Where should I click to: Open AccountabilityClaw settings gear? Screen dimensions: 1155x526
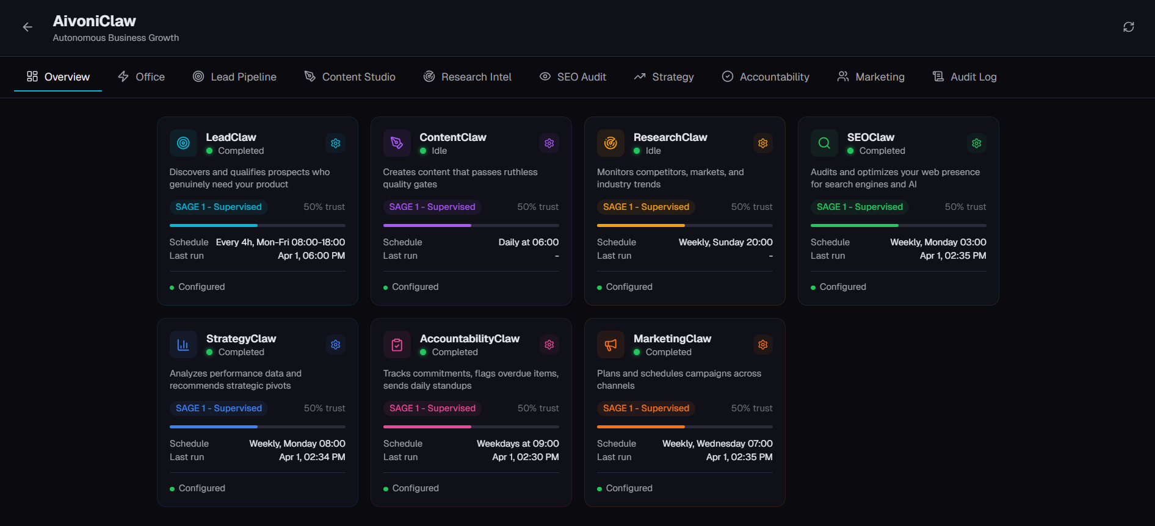point(549,345)
